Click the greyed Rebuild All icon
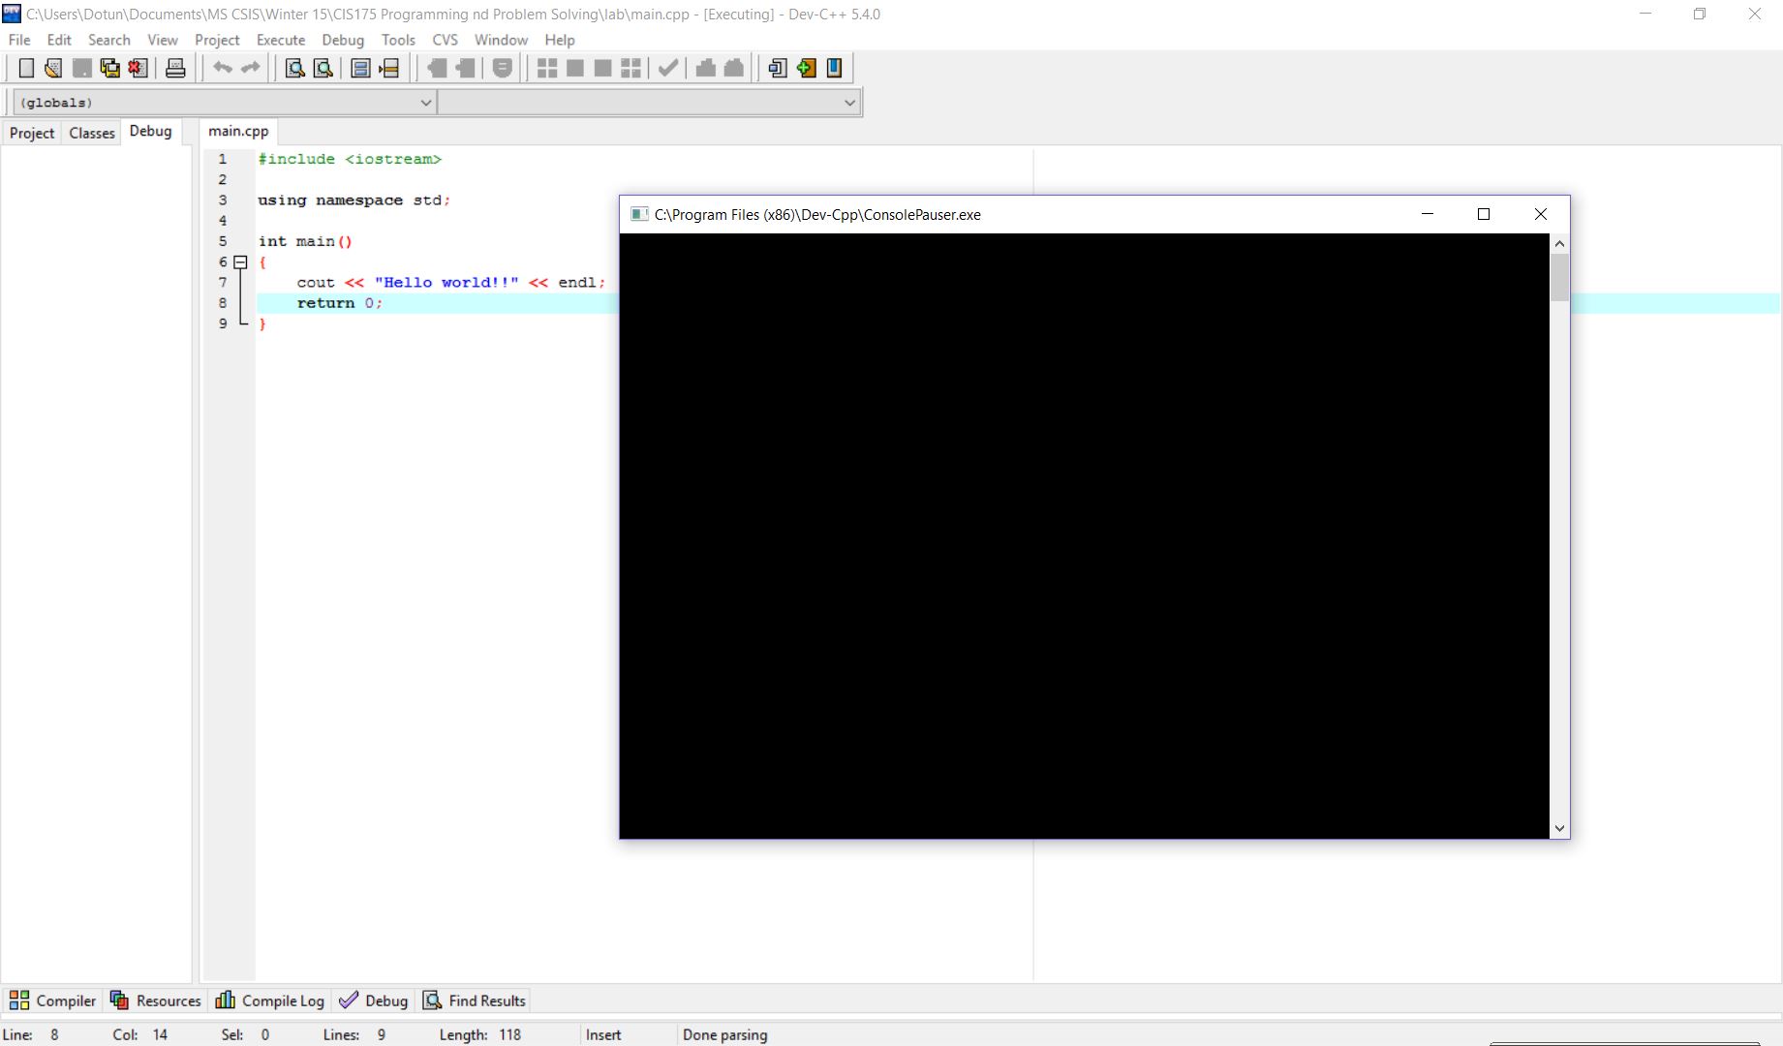The height and width of the screenshot is (1046, 1783). pos(631,68)
